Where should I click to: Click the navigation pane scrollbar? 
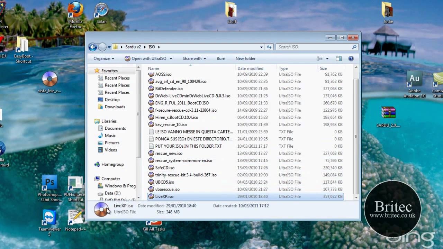point(138,114)
